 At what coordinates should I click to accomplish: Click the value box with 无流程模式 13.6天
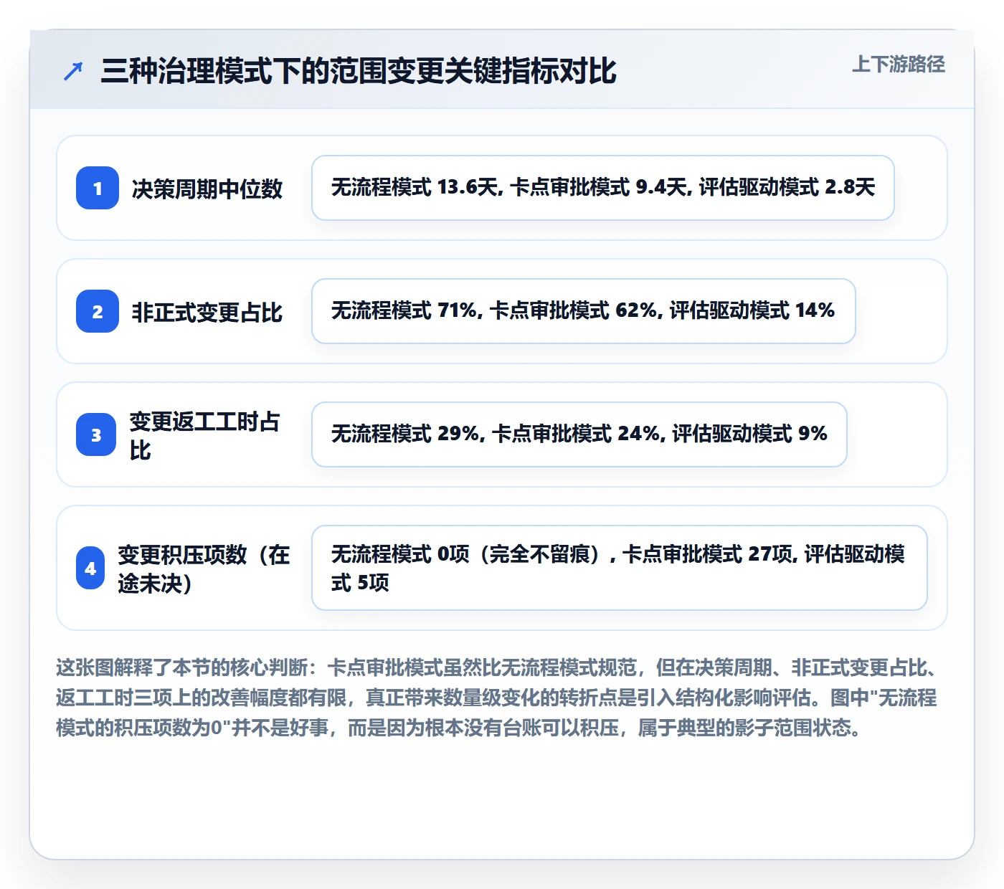[603, 188]
